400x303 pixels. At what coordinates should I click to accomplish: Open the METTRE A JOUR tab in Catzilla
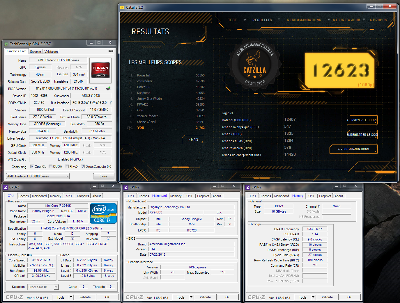[346, 20]
